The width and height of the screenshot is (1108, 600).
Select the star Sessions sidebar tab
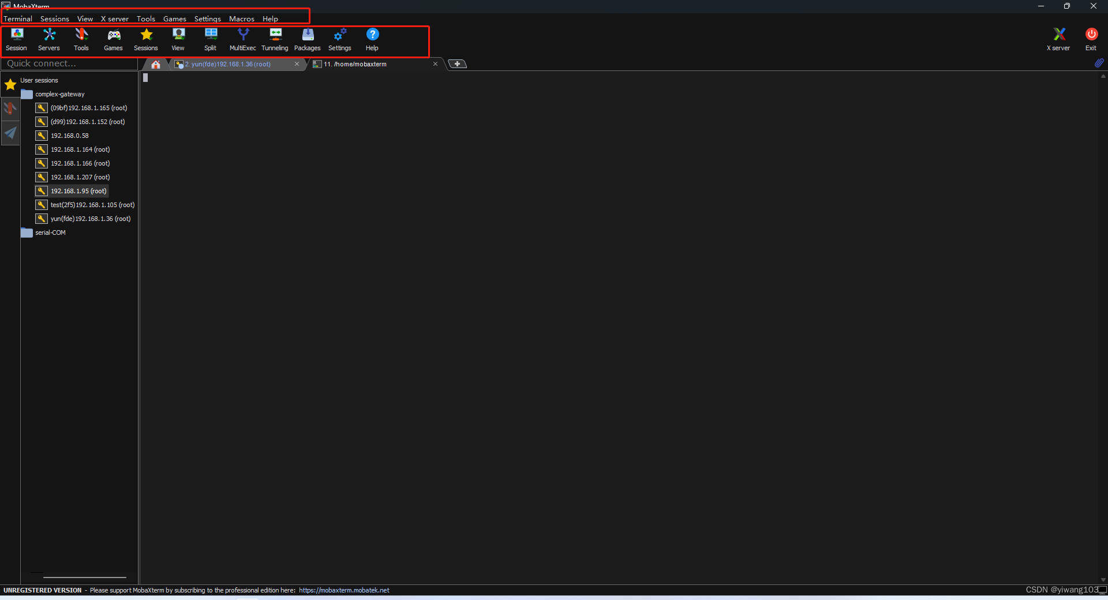(10, 85)
